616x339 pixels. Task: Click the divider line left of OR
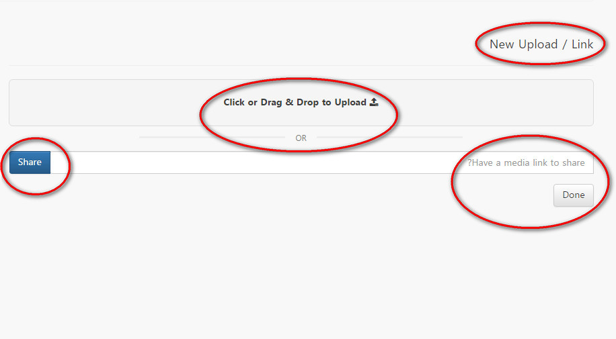pyautogui.click(x=212, y=138)
